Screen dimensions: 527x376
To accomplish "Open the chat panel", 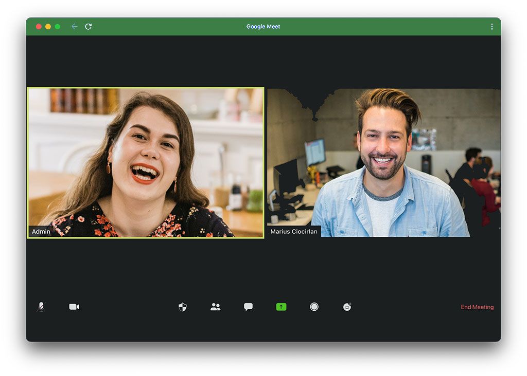I will point(248,307).
